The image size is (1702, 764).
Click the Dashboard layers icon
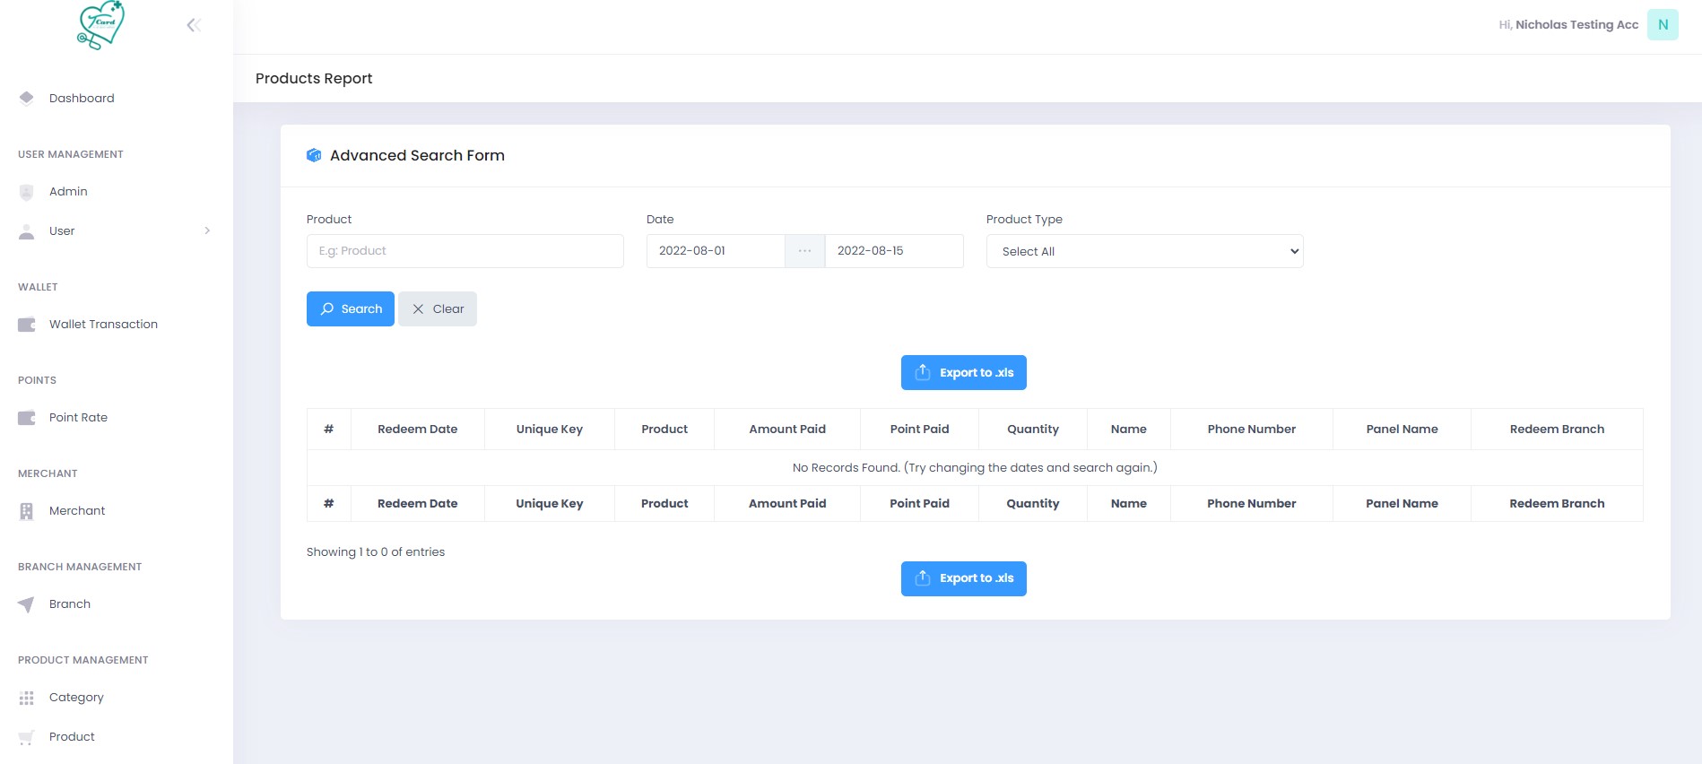pos(27,98)
